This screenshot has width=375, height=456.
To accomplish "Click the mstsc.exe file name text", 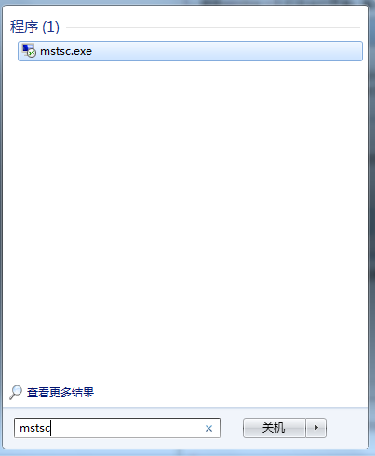I will click(66, 51).
